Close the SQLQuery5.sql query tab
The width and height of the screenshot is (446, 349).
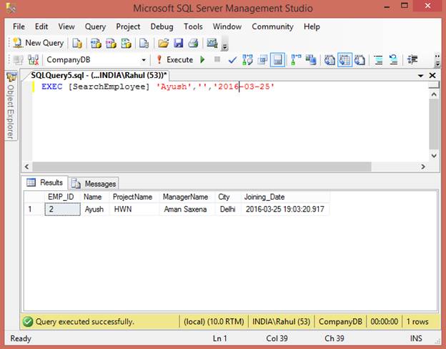click(432, 75)
